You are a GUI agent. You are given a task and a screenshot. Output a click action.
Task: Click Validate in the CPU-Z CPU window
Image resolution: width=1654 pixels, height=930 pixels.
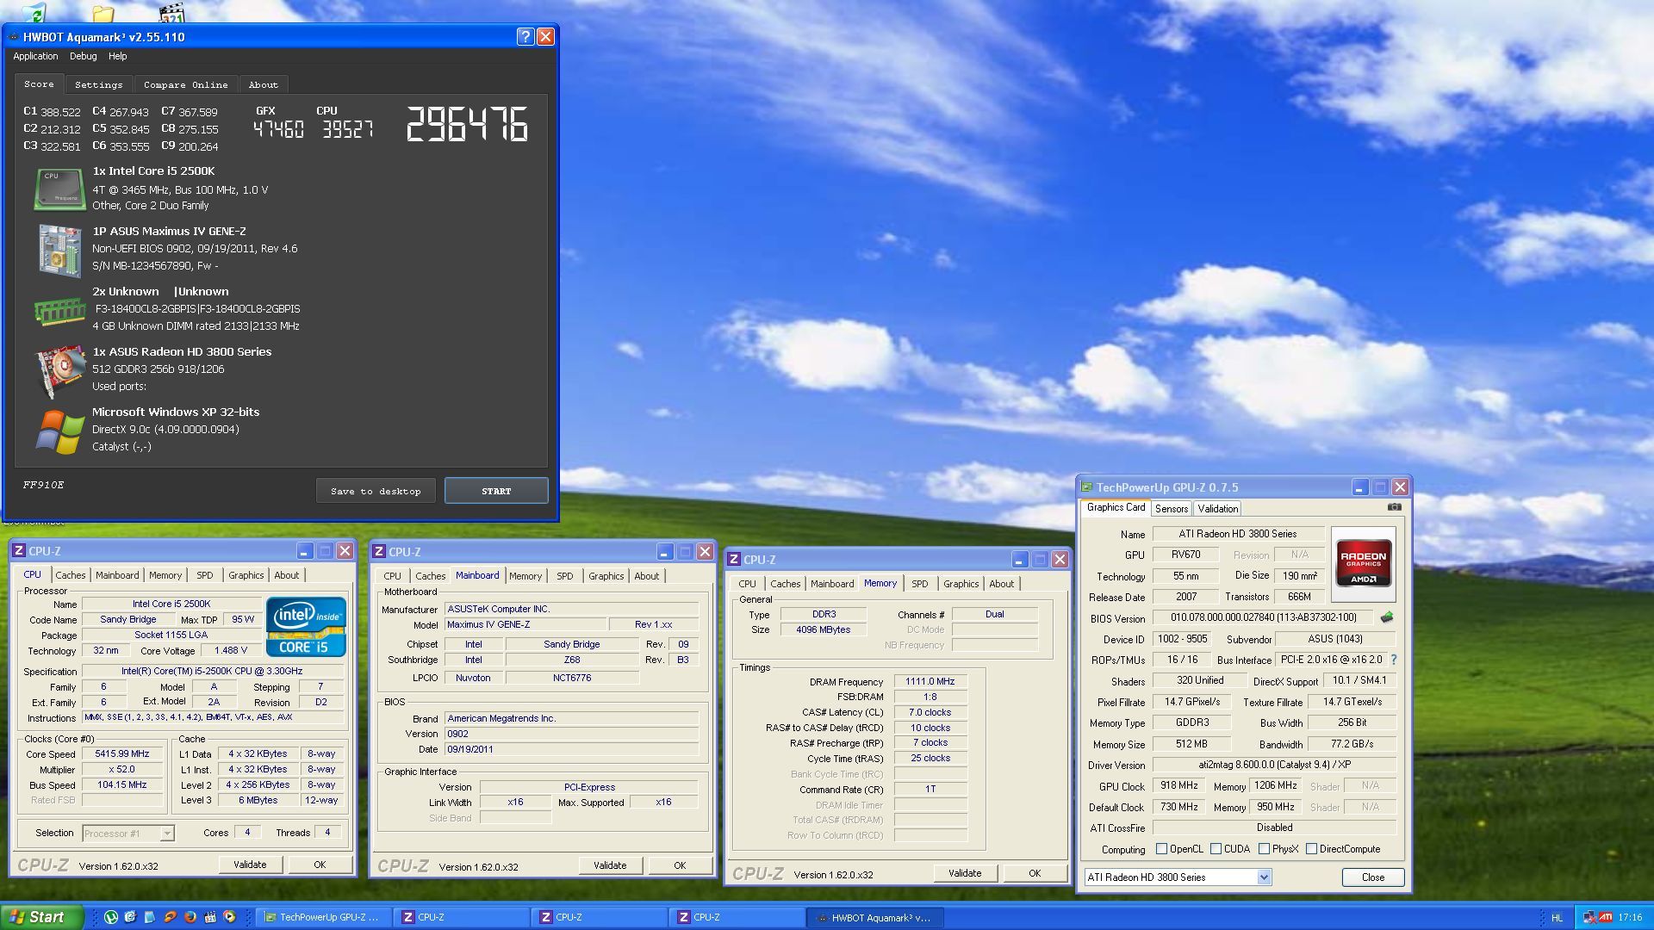pos(250,865)
